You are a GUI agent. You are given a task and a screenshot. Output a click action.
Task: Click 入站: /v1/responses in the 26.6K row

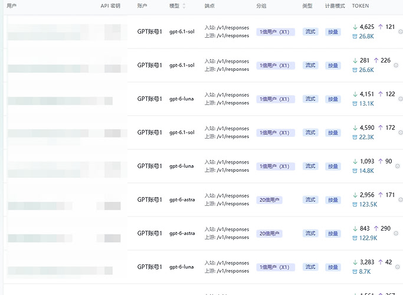pyautogui.click(x=227, y=61)
